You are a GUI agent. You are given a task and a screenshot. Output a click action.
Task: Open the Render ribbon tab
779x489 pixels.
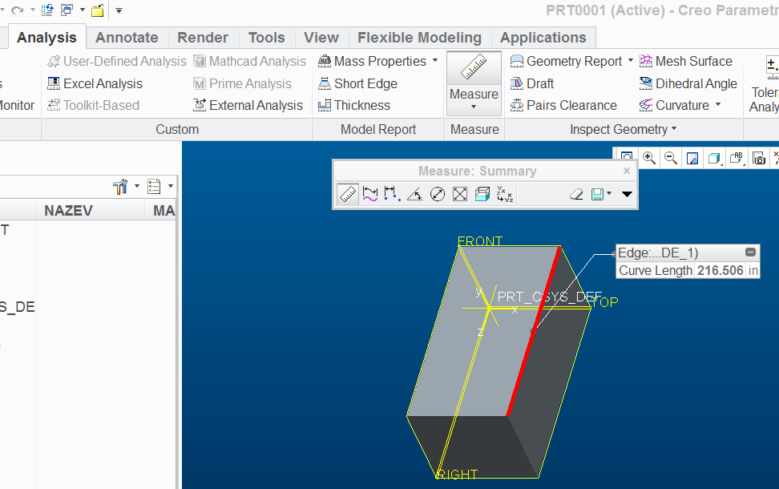point(203,37)
